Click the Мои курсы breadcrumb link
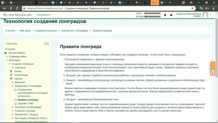218x123 pixels. (25, 31)
